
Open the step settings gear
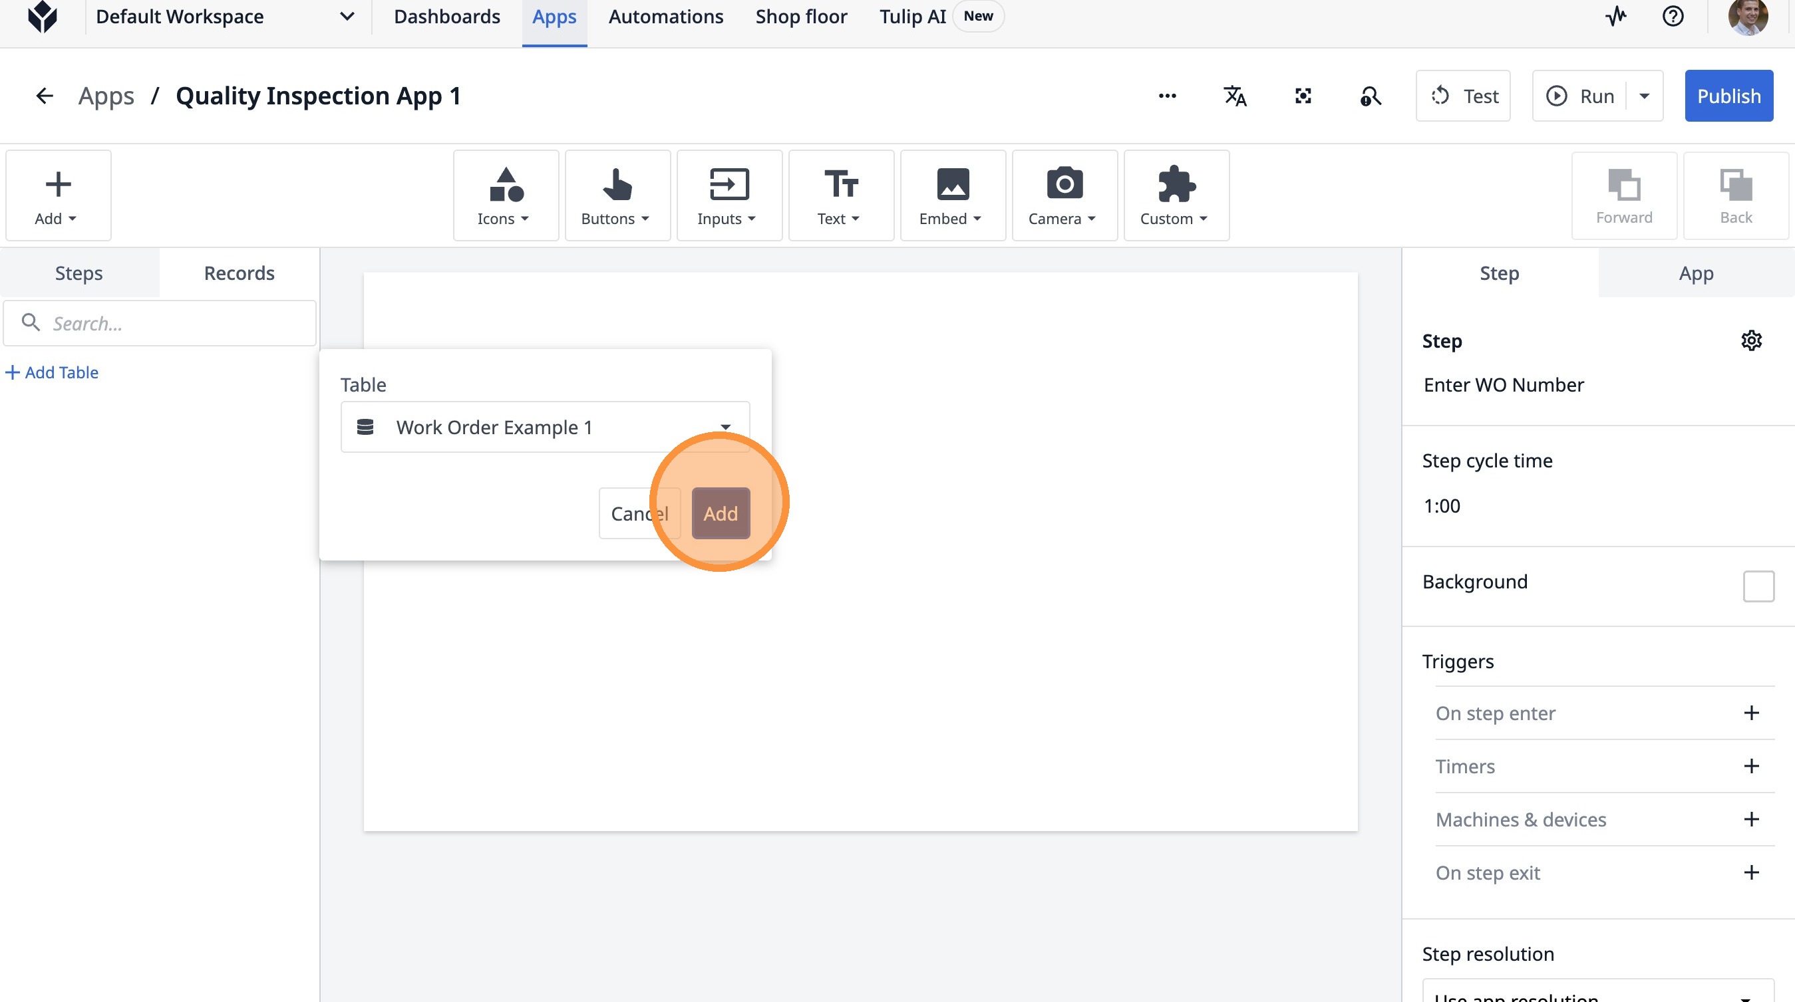click(x=1751, y=340)
